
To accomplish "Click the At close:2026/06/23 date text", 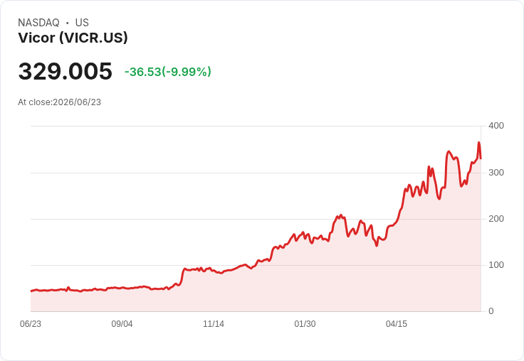I will pyautogui.click(x=60, y=102).
